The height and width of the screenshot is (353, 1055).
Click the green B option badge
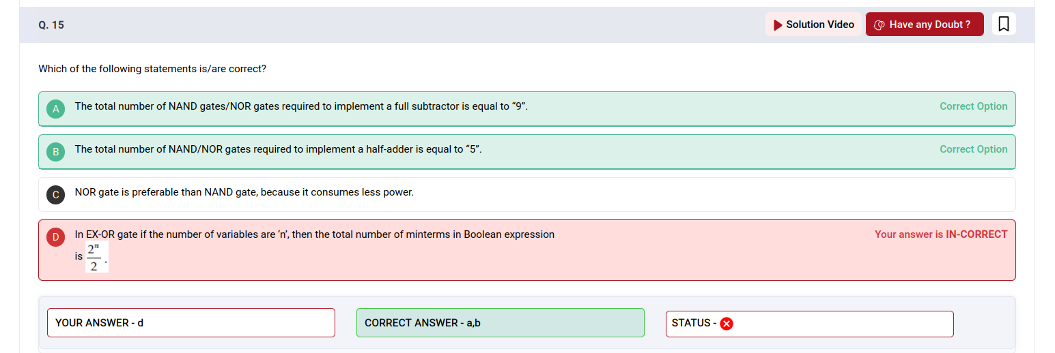[56, 152]
